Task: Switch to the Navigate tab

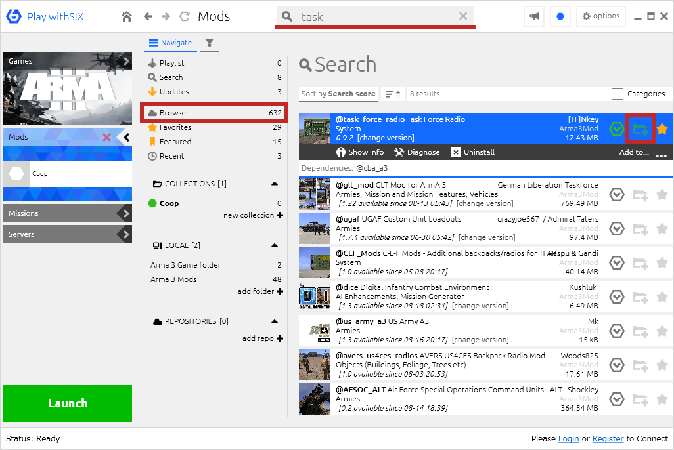Action: point(170,43)
